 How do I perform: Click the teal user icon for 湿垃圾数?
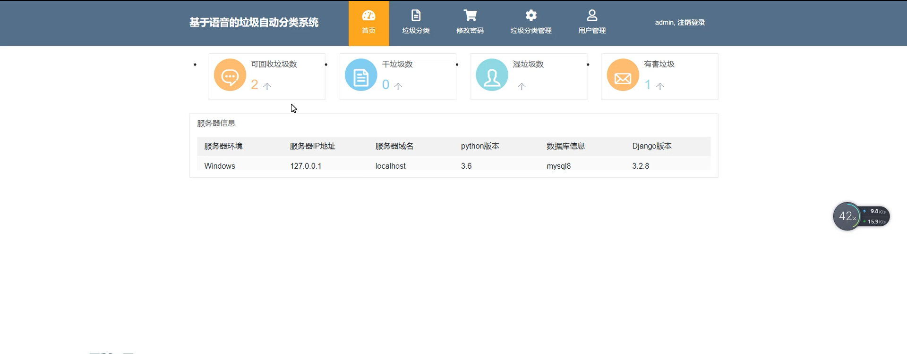point(492,75)
